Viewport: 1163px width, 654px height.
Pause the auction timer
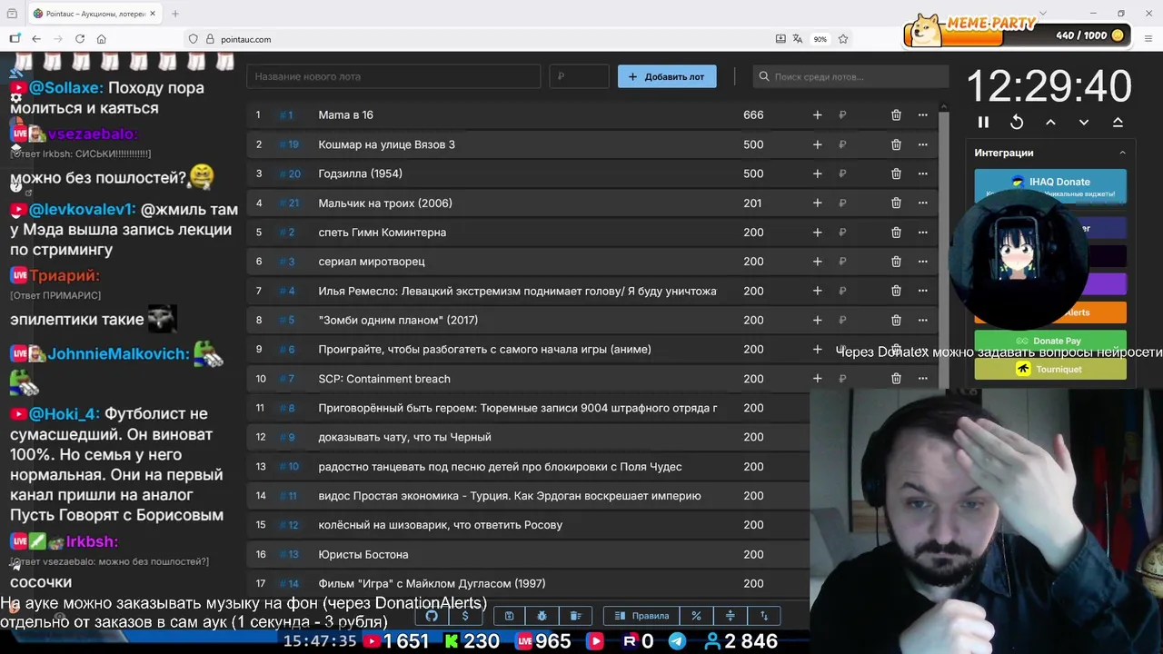(x=983, y=122)
